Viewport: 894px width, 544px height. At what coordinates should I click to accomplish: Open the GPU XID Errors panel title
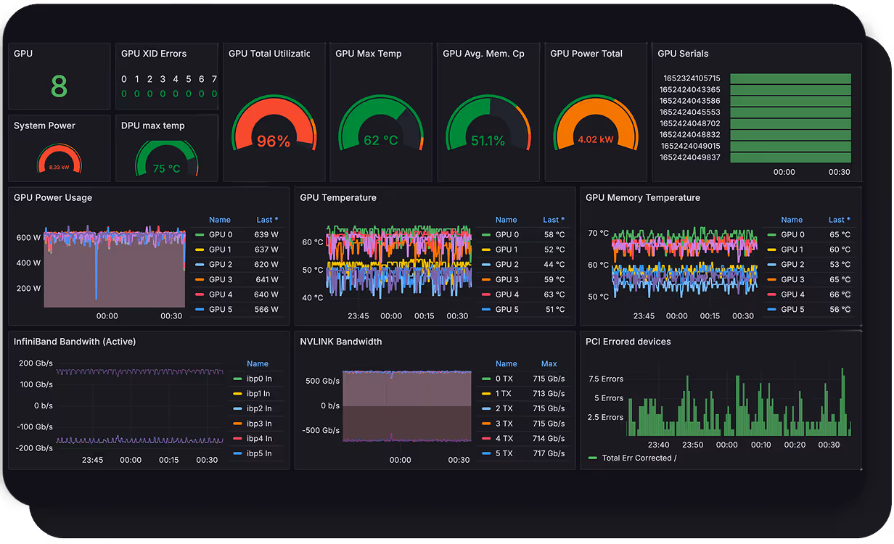coord(154,54)
